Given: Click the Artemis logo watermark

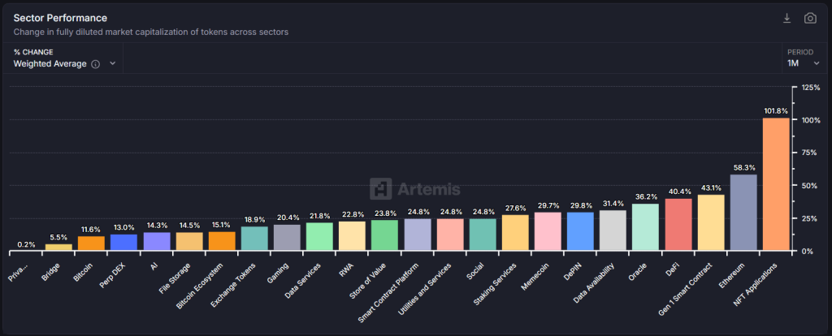Looking at the screenshot, I should pos(415,189).
